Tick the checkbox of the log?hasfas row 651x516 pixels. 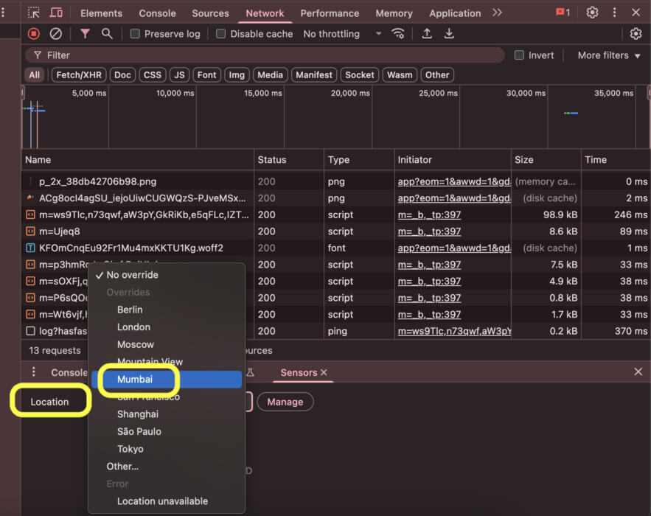click(30, 331)
